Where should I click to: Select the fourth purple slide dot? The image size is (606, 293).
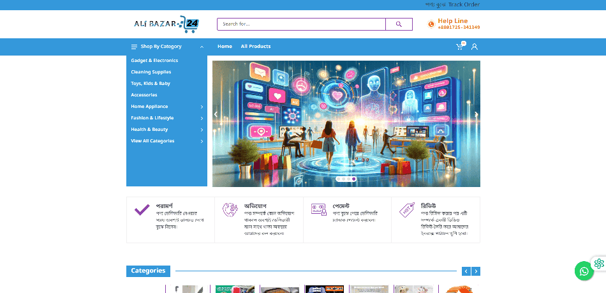pos(353,179)
